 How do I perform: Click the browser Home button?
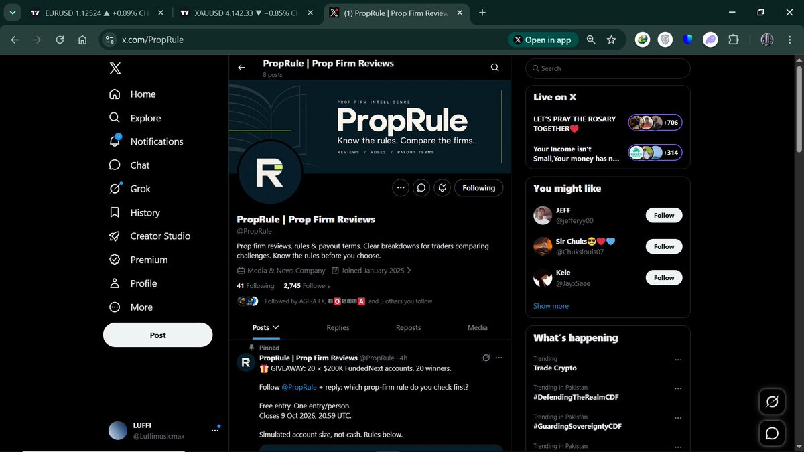82,40
